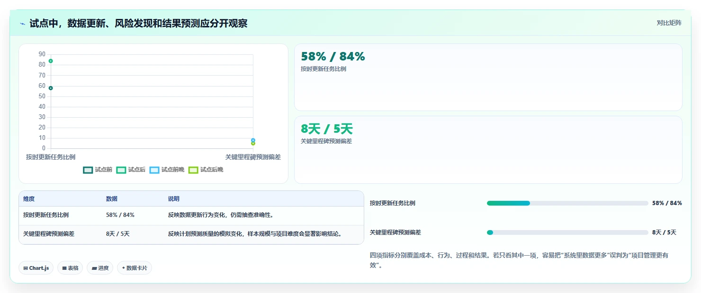Click the description starting 反映数据更新行为变化
Viewport: 701px width, 293px height.
(221, 215)
